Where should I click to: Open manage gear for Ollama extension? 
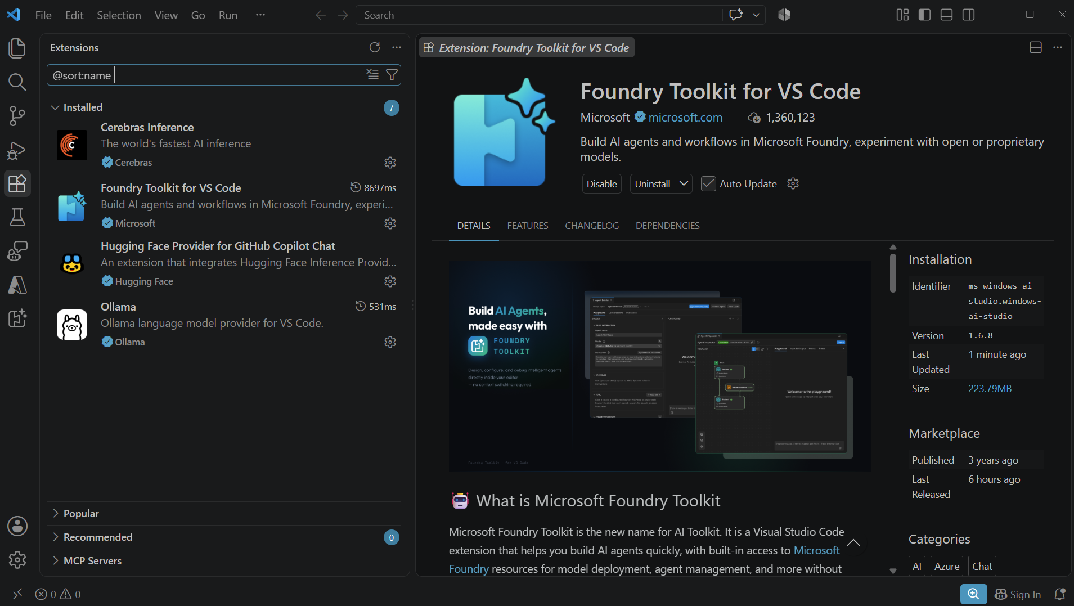pos(390,342)
